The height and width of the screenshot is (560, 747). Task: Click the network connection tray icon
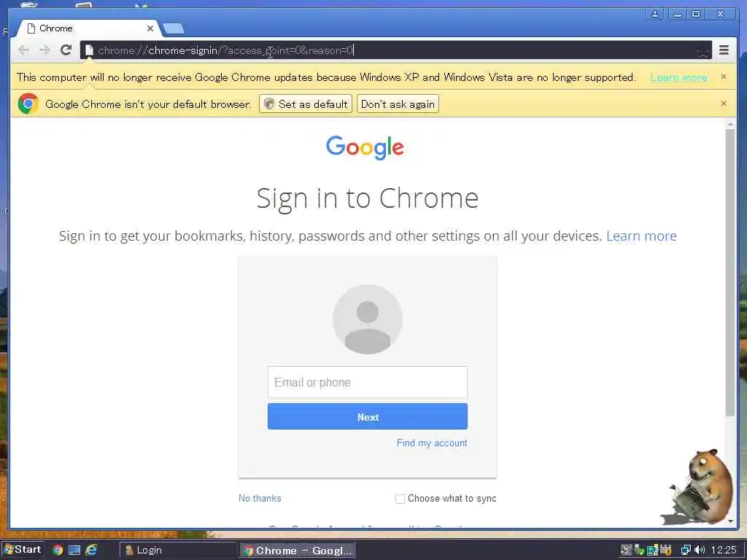(x=686, y=550)
